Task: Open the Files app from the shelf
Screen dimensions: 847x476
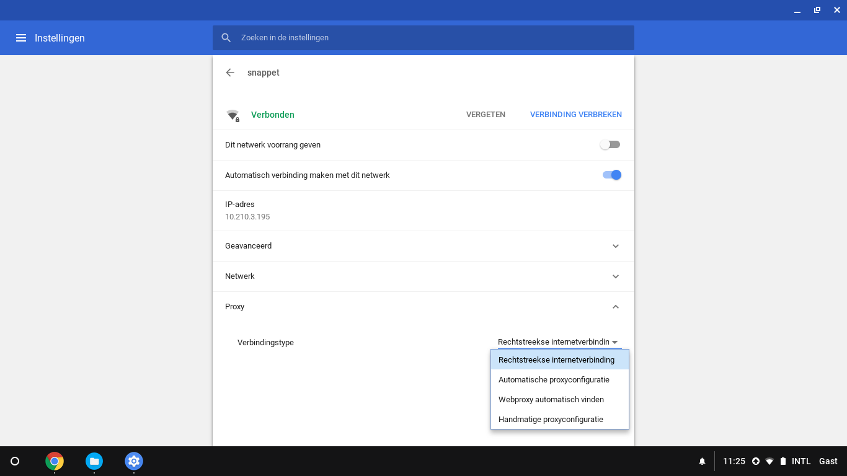Action: (x=94, y=461)
